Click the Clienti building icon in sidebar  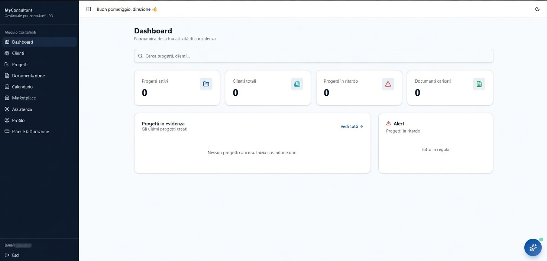(7, 53)
